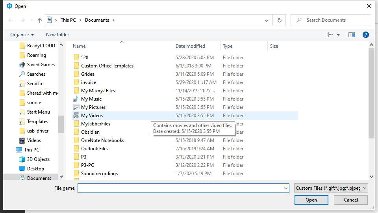This screenshot has height=213, width=378.
Task: Select usb_driver folder in sidebar
Action: pos(34,131)
